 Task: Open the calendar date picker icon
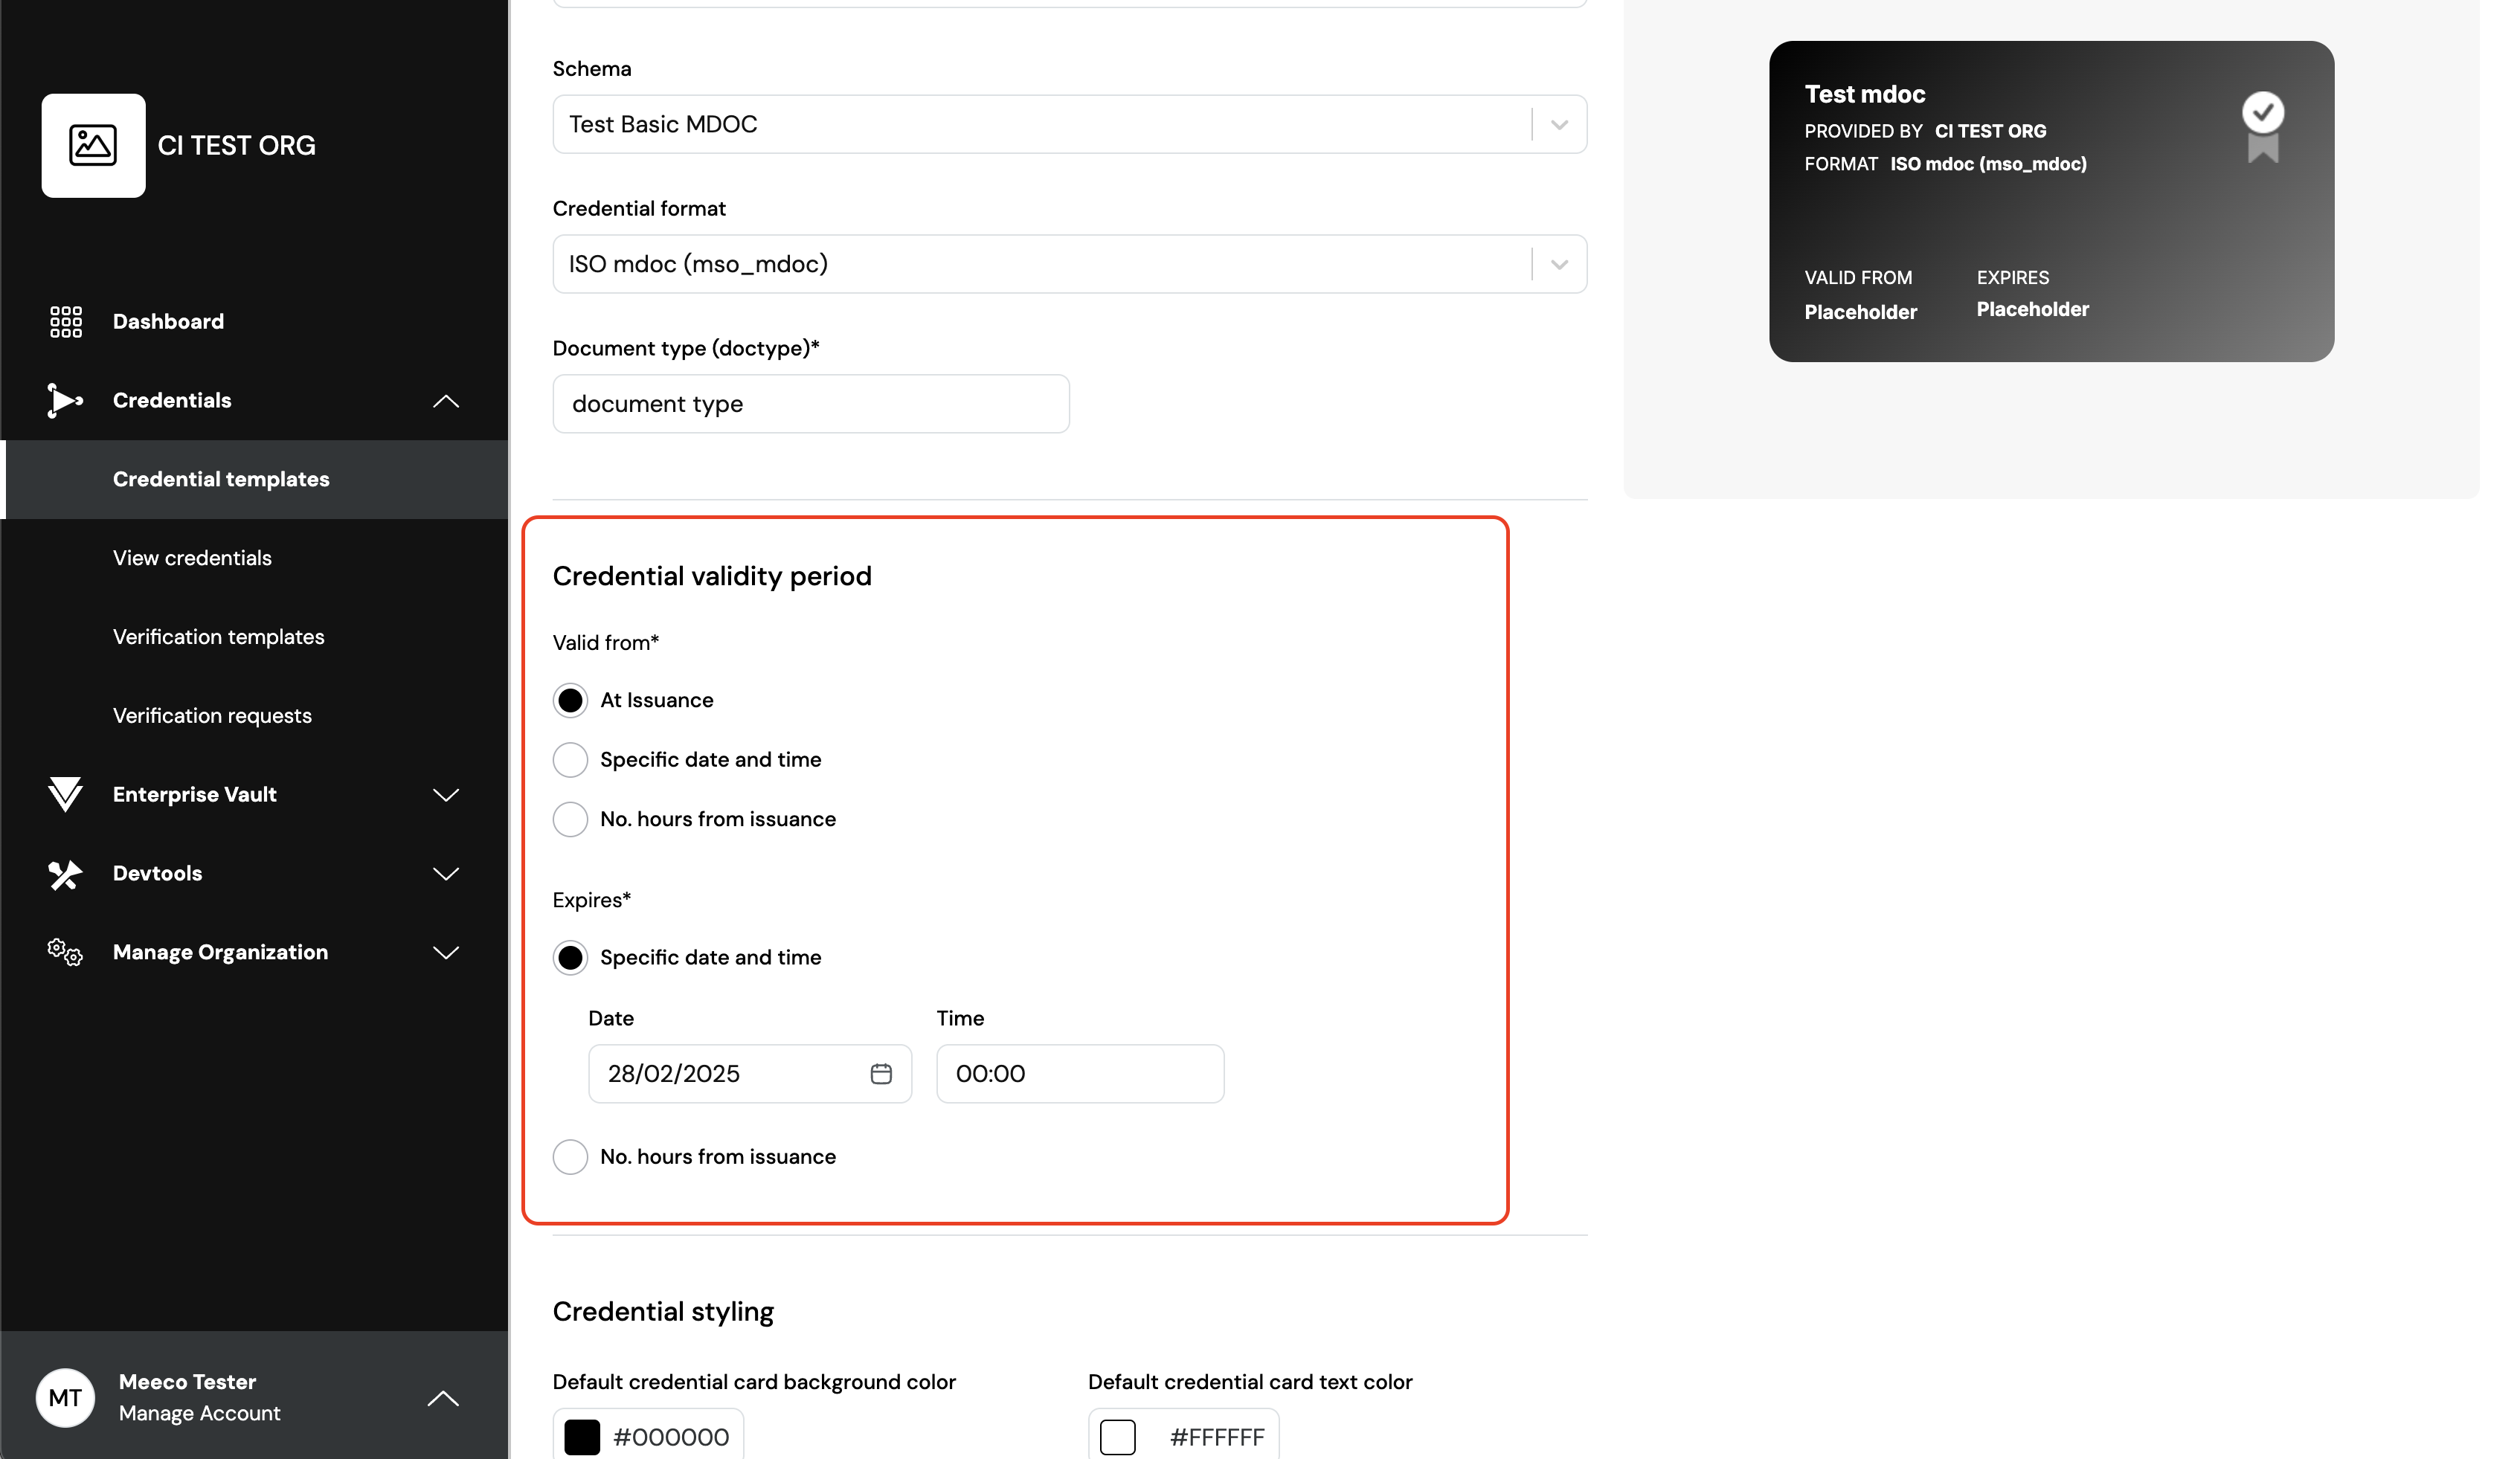coord(881,1073)
